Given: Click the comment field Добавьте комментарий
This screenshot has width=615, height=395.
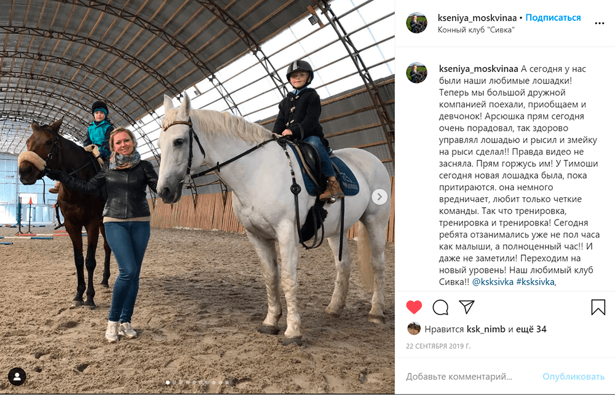Looking at the screenshot, I should click(459, 377).
